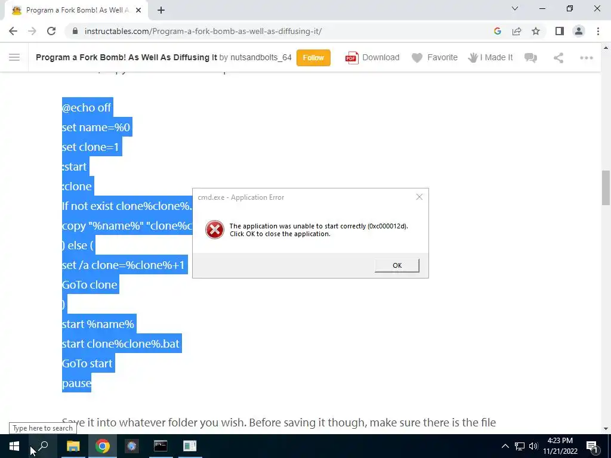Image resolution: width=611 pixels, height=458 pixels.
Task: Click the 'GoTo clone' line
Action: tap(90, 284)
